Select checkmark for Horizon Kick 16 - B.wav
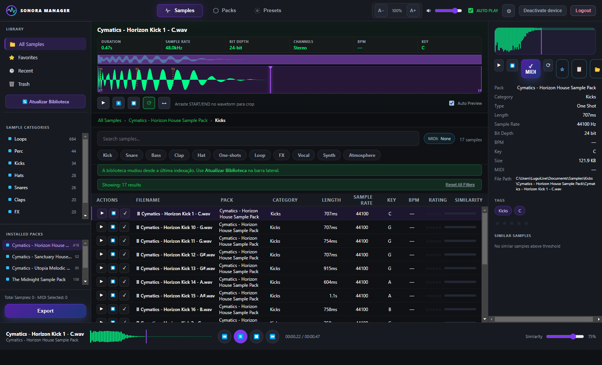The height and width of the screenshot is (365, 602). click(124, 309)
